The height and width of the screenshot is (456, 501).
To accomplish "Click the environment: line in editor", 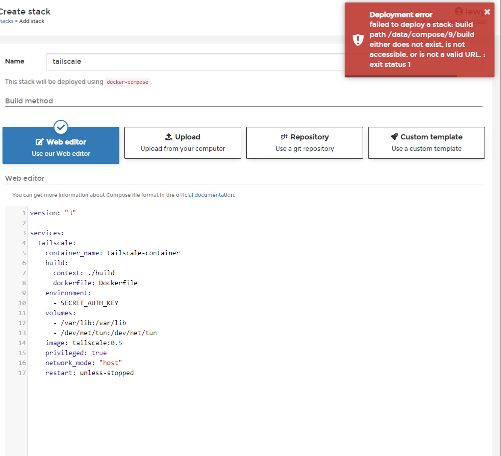I will [x=68, y=293].
